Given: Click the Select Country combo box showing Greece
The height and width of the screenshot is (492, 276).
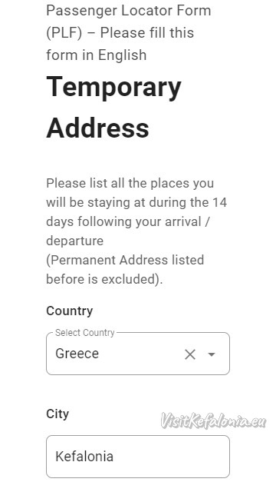Looking at the screenshot, I should click(138, 354).
